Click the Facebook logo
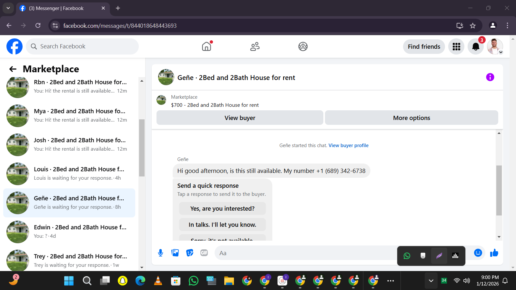The height and width of the screenshot is (290, 516). (x=15, y=46)
